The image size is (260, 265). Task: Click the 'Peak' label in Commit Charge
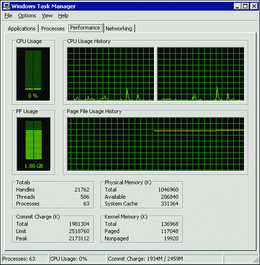pos(22,238)
